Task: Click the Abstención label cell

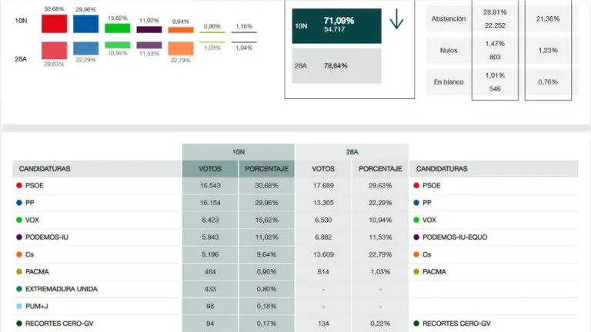Action: (x=449, y=18)
